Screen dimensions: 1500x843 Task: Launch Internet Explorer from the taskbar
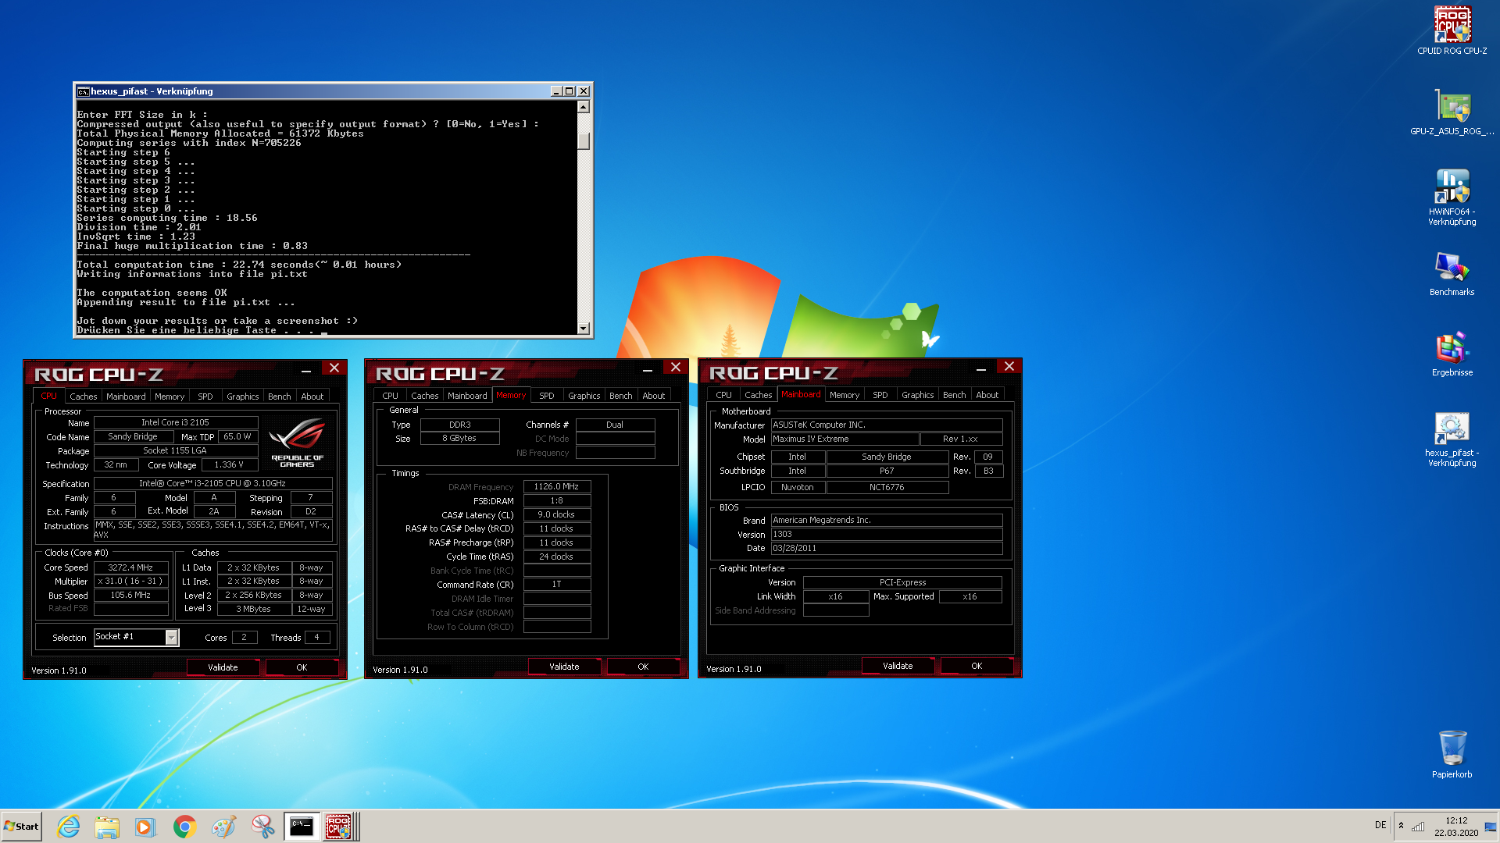click(69, 827)
